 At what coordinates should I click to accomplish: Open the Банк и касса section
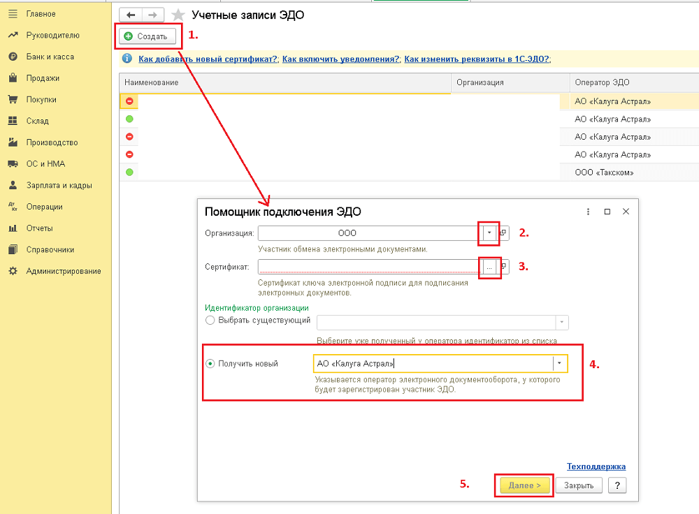50,57
